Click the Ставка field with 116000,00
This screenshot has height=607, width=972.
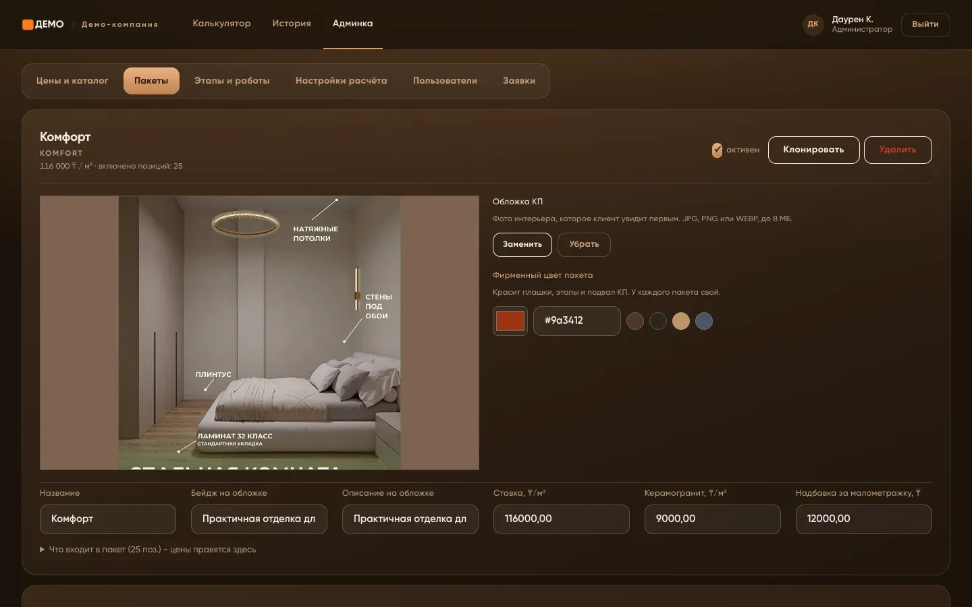pyautogui.click(x=562, y=519)
